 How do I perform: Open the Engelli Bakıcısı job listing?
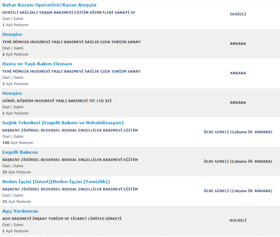pyautogui.click(x=20, y=152)
